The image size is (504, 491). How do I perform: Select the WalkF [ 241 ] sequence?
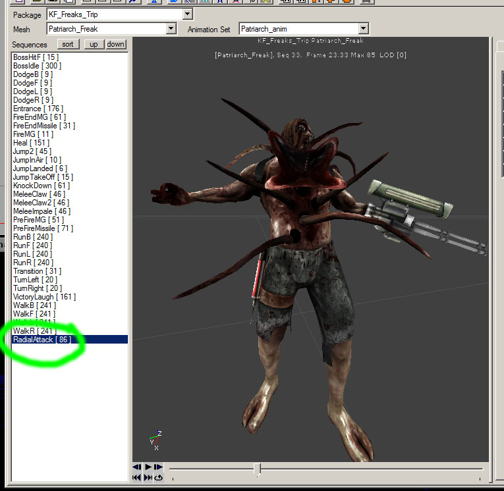(x=69, y=314)
